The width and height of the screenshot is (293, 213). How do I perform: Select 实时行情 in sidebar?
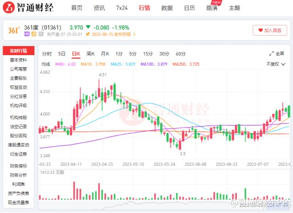[19, 51]
